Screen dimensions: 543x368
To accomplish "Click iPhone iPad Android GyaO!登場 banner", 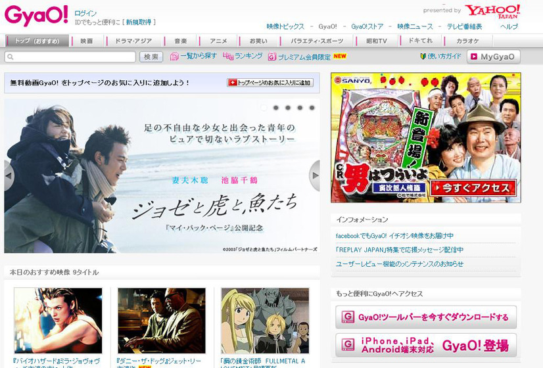I will point(426,345).
